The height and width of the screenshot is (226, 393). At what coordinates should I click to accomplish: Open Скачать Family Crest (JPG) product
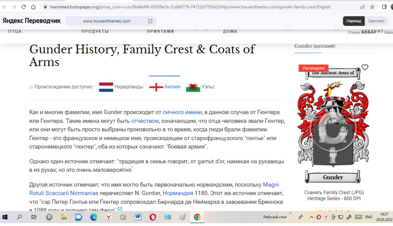point(334,195)
